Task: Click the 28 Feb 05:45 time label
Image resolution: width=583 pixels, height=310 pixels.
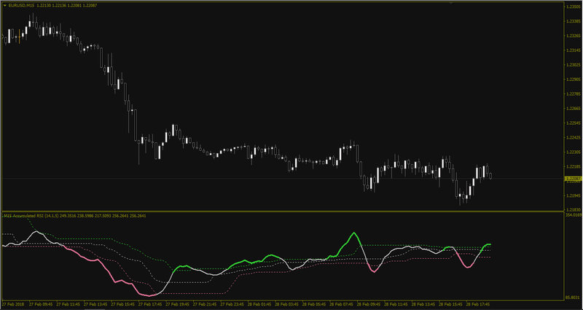Action: (314, 303)
